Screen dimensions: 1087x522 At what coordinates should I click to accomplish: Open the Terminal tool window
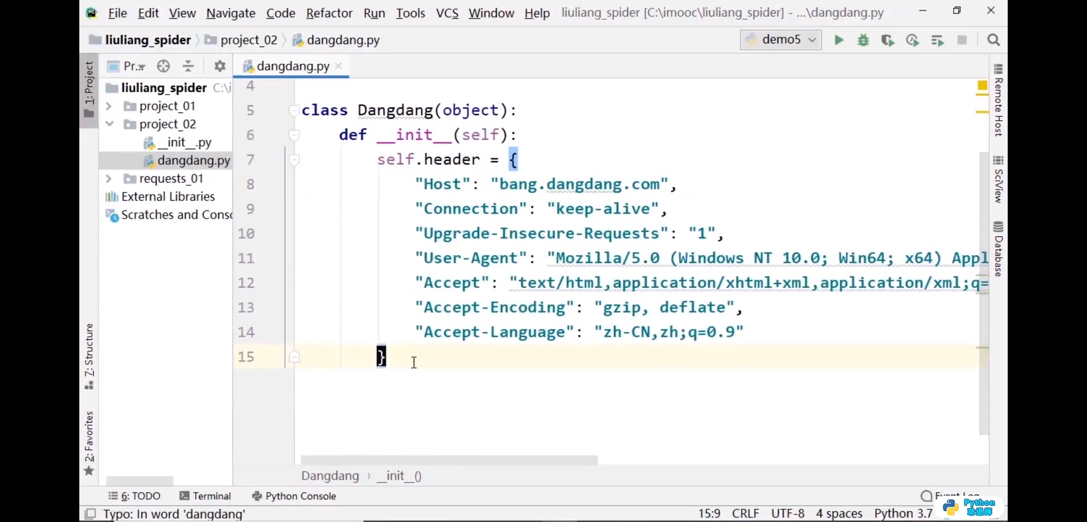pos(205,496)
